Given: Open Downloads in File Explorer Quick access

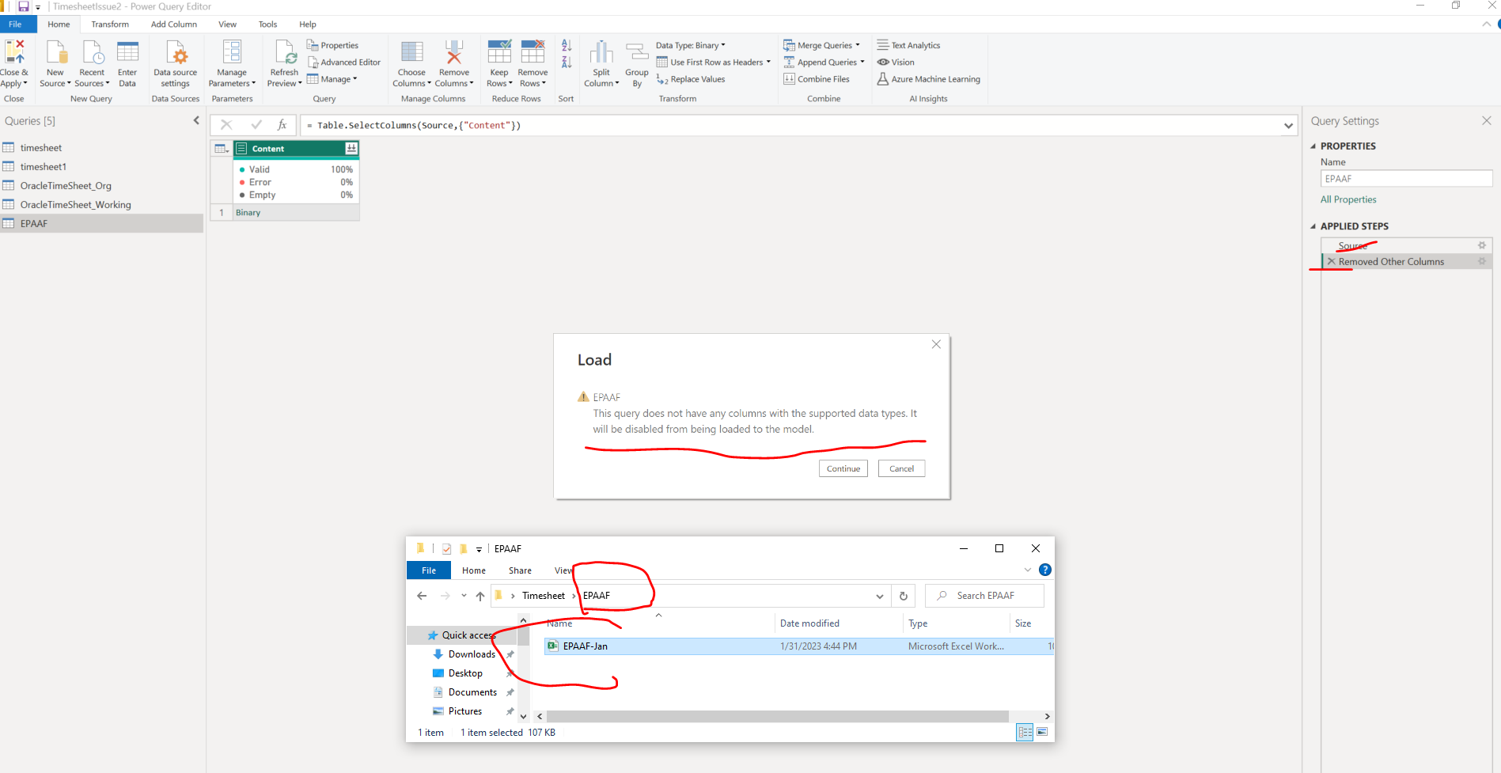Looking at the screenshot, I should coord(472,654).
